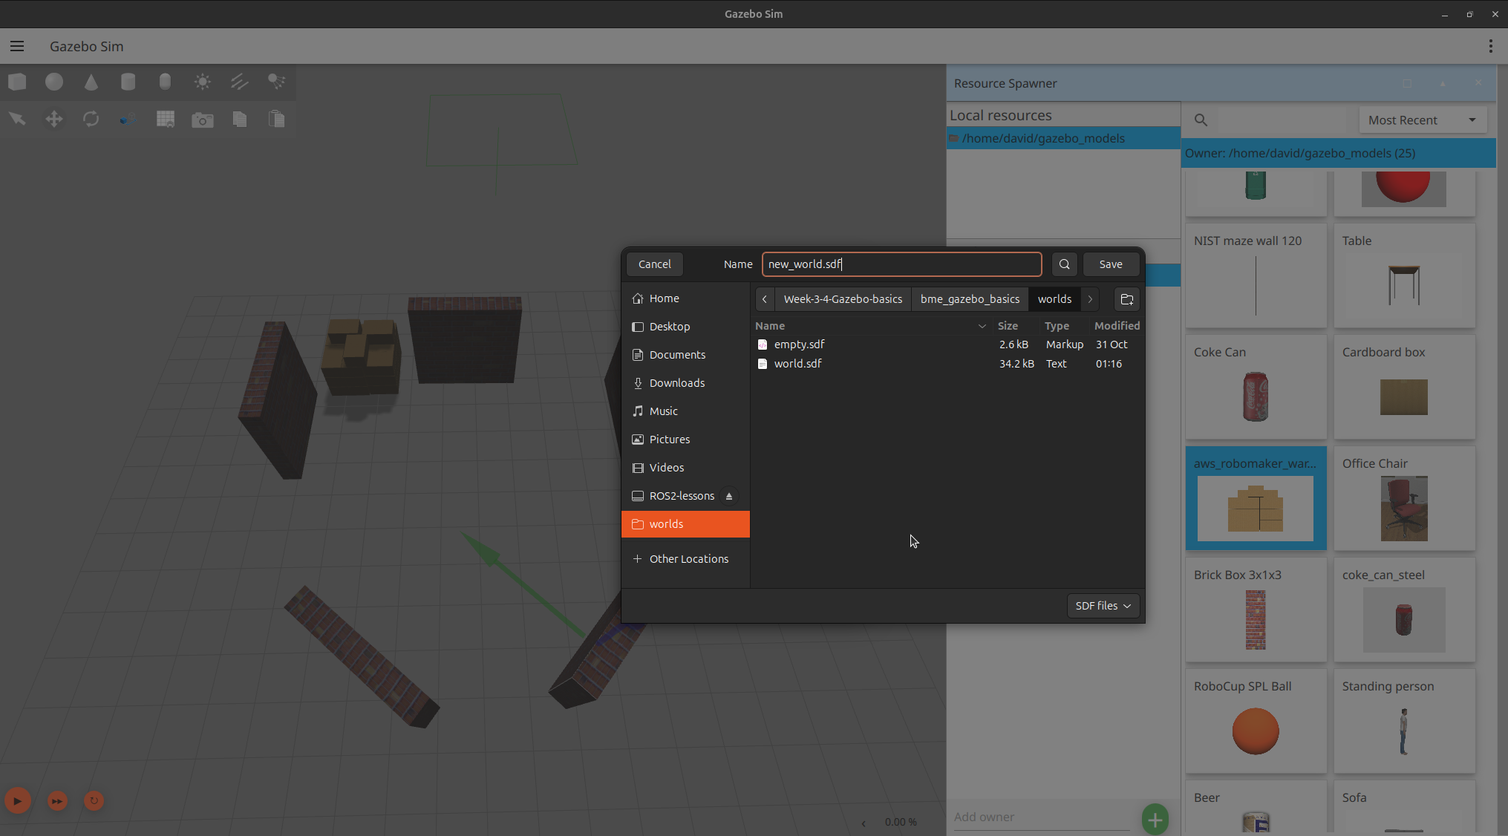Image resolution: width=1508 pixels, height=836 pixels.
Task: Switch to bme_gazebo_basics path segment
Action: click(970, 299)
